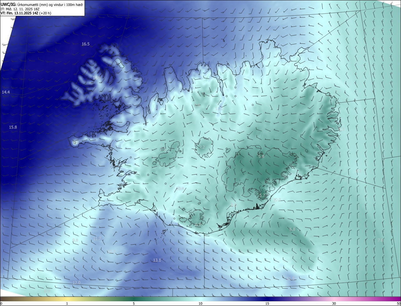Screen dimensions: 401x306
Task: Click the 15 tick on the color scale
Action: [267, 303]
